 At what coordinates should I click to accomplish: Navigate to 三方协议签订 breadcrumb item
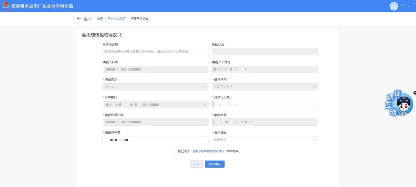click(116, 19)
